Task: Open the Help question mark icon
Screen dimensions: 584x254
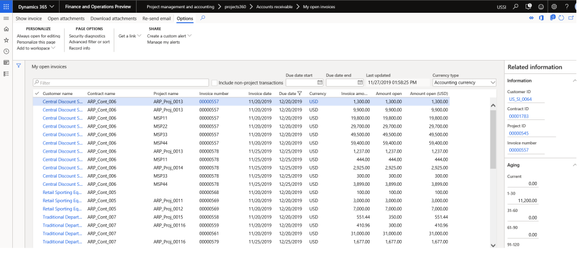Action: point(568,6)
